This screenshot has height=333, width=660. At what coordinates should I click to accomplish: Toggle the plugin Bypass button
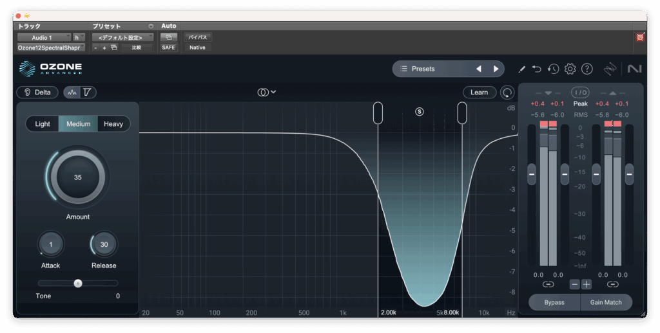point(554,302)
